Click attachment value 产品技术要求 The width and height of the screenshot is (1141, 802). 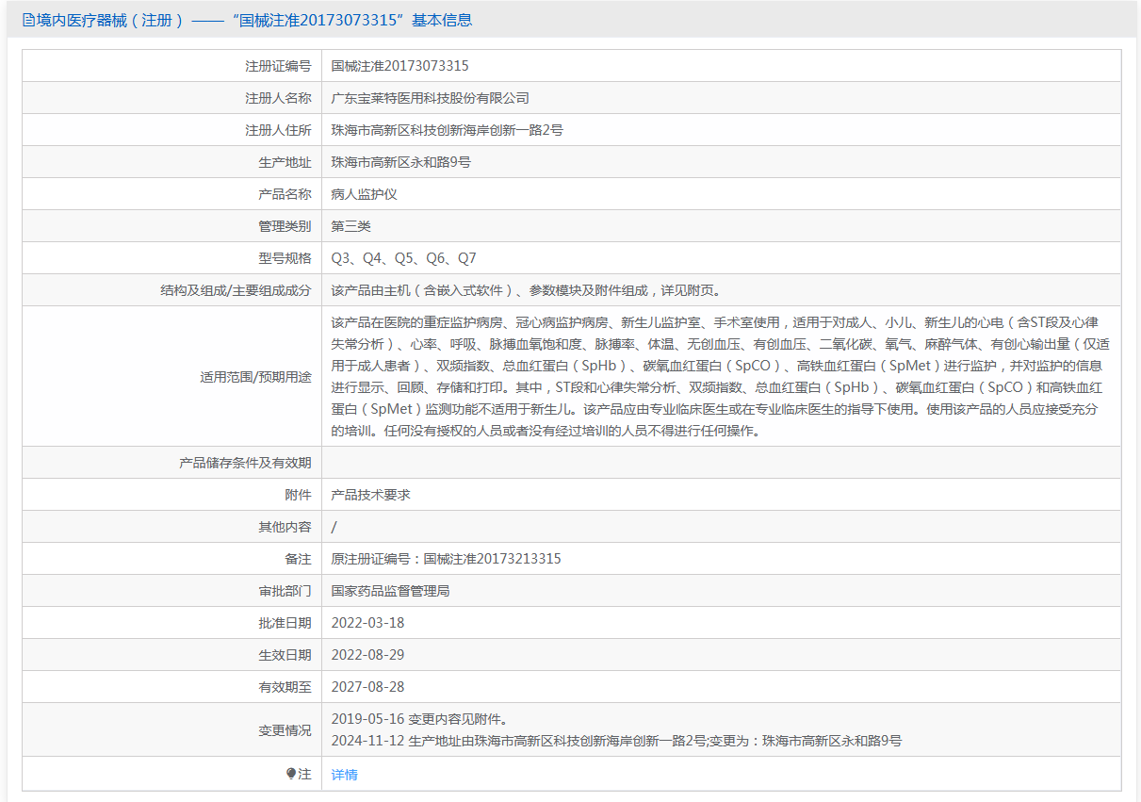(371, 495)
